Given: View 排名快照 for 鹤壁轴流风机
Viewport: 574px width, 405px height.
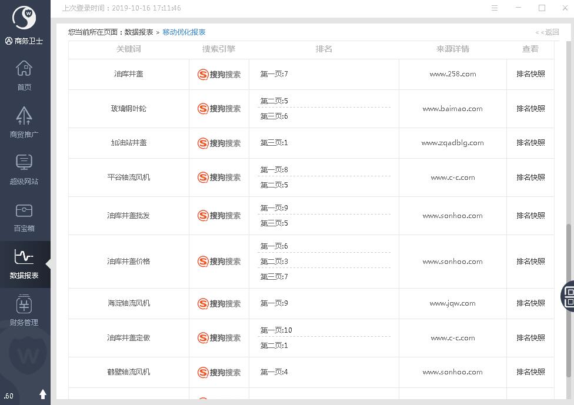Looking at the screenshot, I should (x=530, y=372).
